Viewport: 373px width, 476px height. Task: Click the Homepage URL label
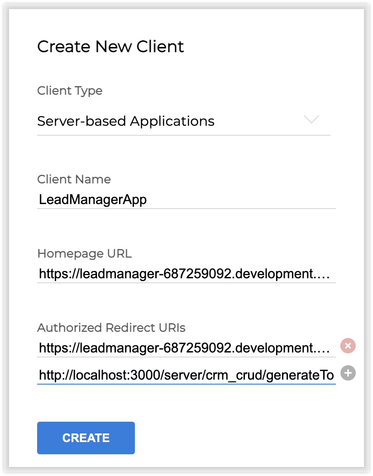point(84,253)
